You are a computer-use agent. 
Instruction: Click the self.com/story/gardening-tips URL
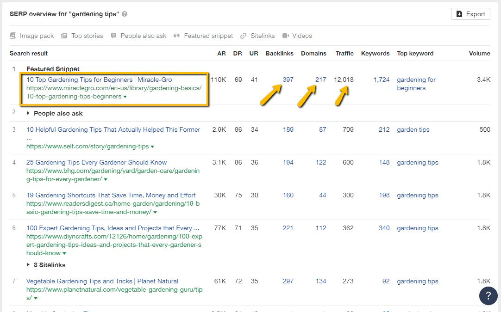[88, 147]
